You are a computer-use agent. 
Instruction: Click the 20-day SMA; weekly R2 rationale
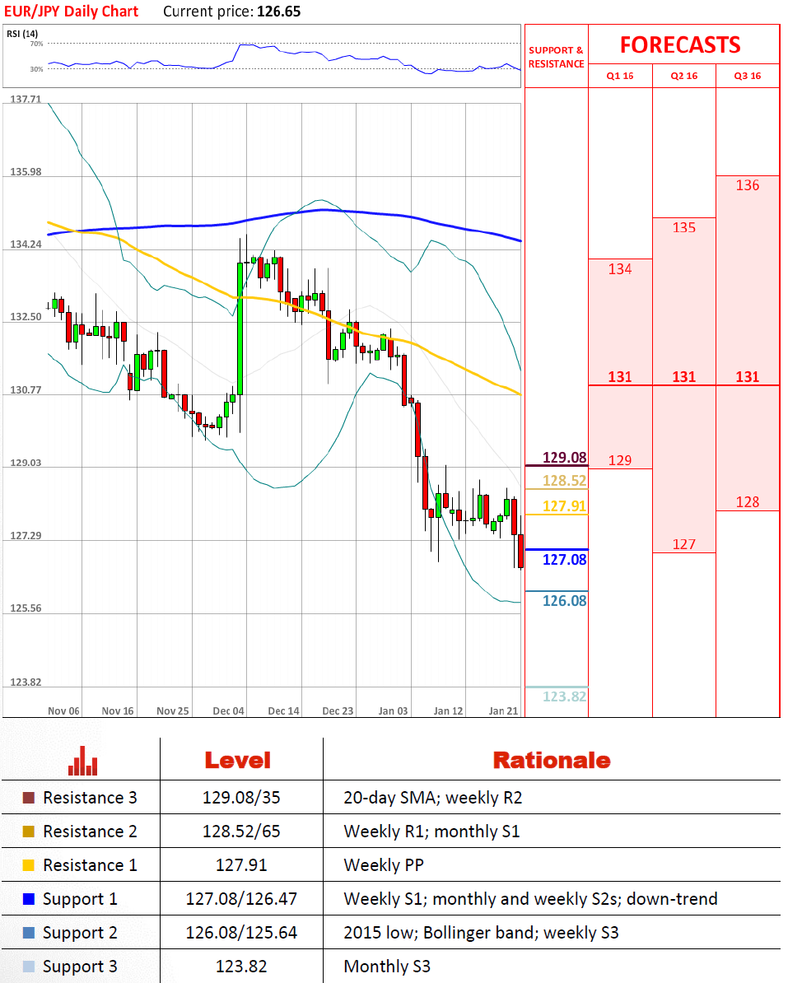(432, 798)
